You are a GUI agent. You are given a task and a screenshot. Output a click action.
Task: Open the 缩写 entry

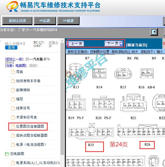(x=20, y=99)
